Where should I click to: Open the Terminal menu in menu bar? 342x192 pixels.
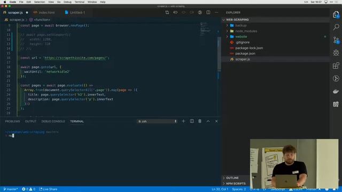[80, 2]
